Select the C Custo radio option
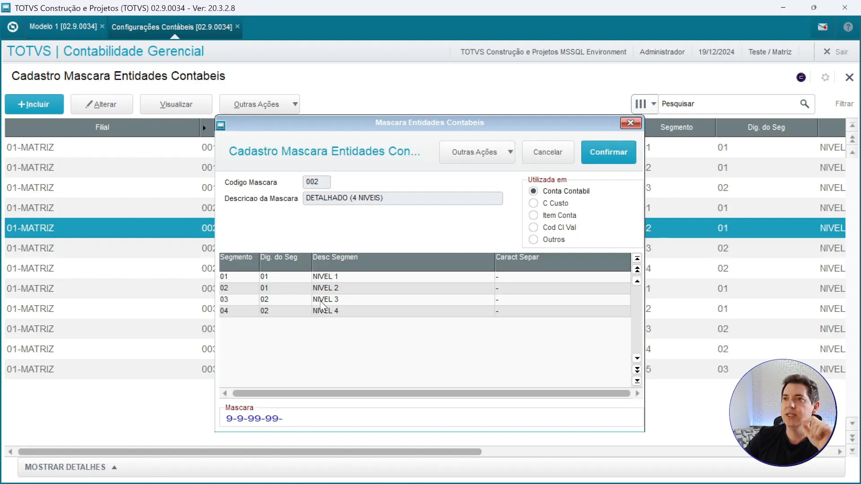 click(x=533, y=203)
